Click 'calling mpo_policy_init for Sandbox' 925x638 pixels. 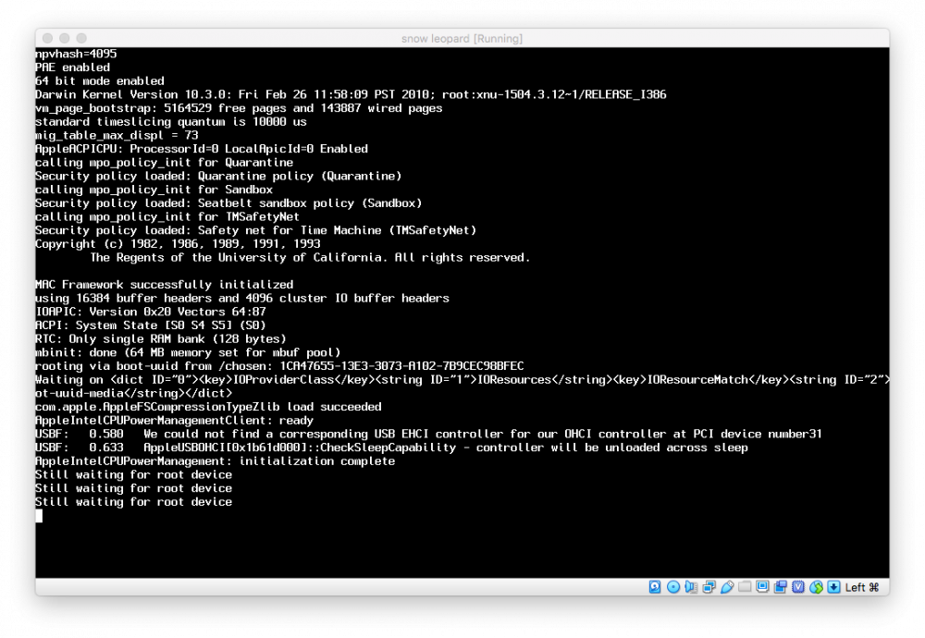154,190
